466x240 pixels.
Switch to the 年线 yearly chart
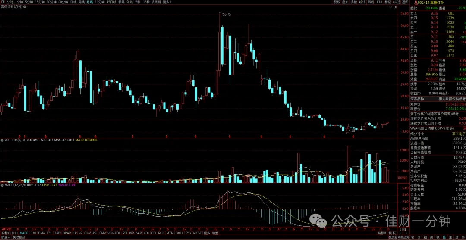(129, 2)
